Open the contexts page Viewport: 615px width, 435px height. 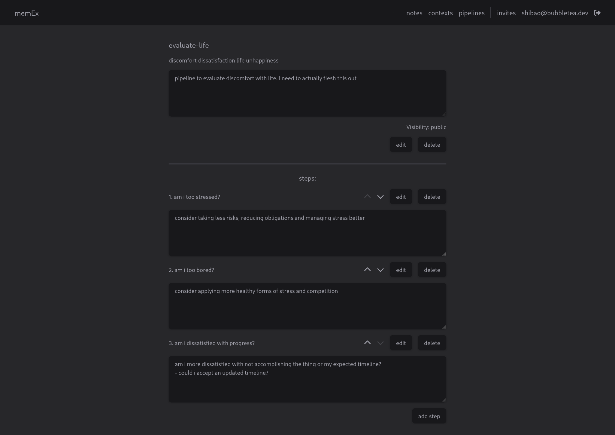[x=440, y=13]
